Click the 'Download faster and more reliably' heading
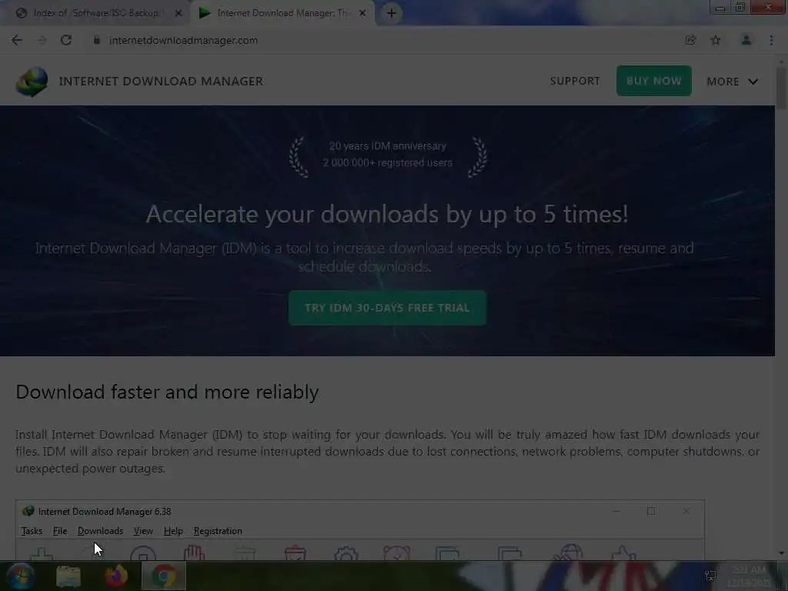The width and height of the screenshot is (788, 591). (167, 392)
